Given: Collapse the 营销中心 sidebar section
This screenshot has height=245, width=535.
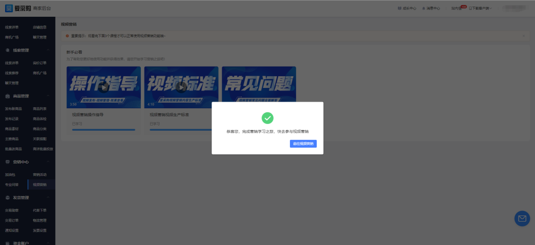Looking at the screenshot, I should pos(48,162).
